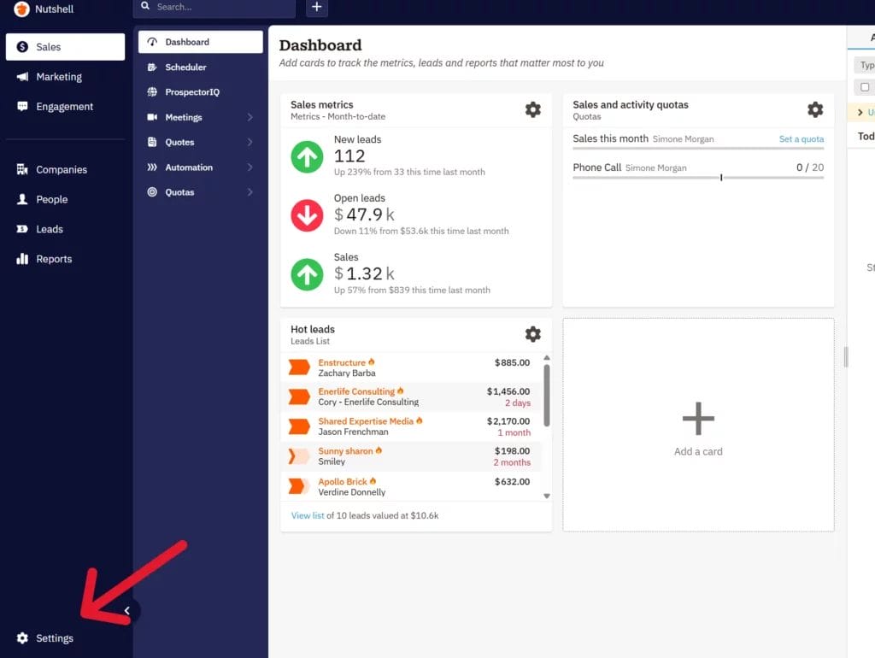This screenshot has width=875, height=658.
Task: Open the Scheduler tab
Action: coord(184,67)
